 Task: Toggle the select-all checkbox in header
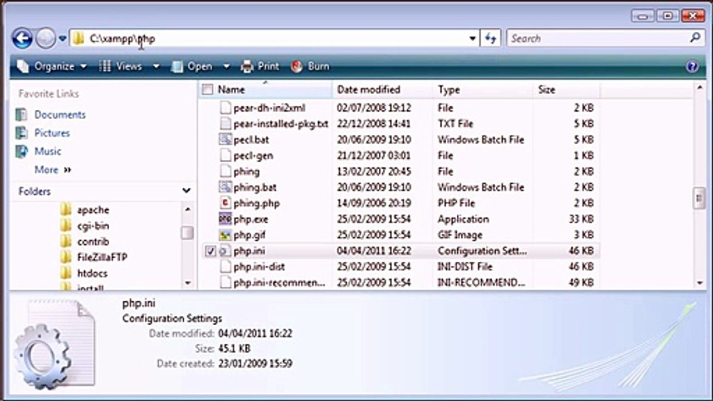[208, 90]
